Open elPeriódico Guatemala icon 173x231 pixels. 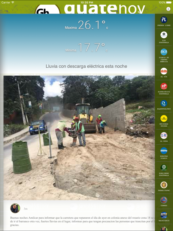tap(164, 86)
